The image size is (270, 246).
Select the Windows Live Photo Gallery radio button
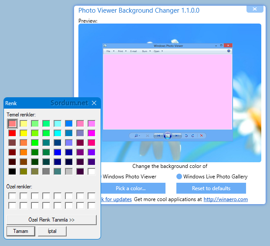coord(179,177)
